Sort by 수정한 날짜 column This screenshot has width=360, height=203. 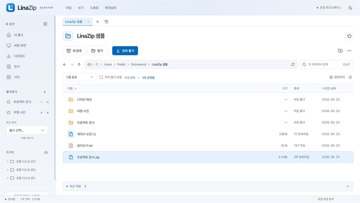tap(329, 88)
